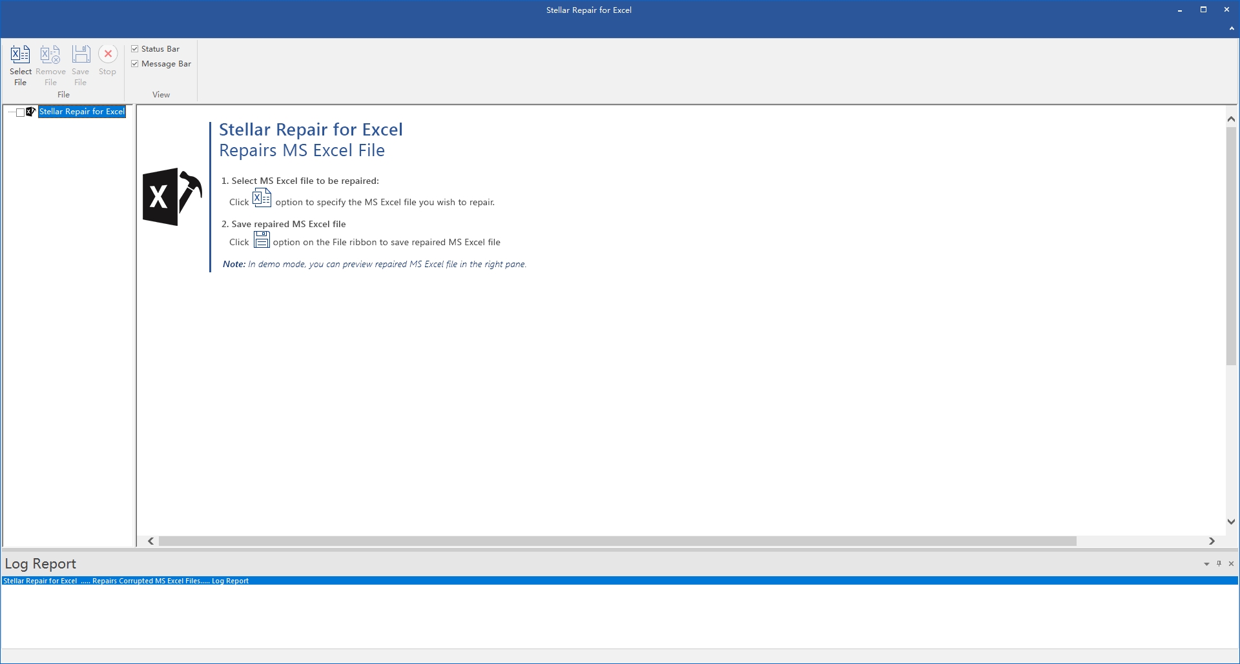Screen dimensions: 1240x664
Task: Click the 'Repairs MS Excel File' heading
Action: [302, 150]
